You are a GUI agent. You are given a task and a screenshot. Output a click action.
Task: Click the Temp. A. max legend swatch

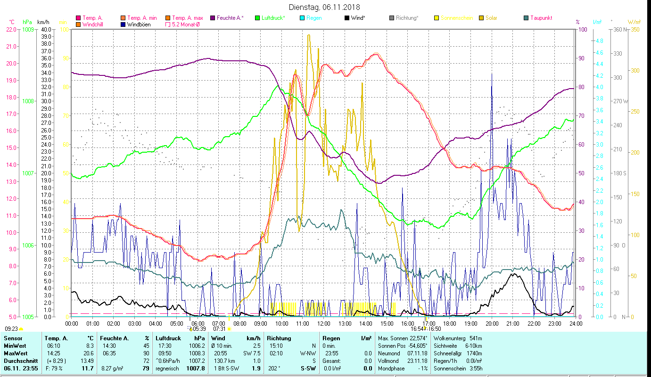168,18
